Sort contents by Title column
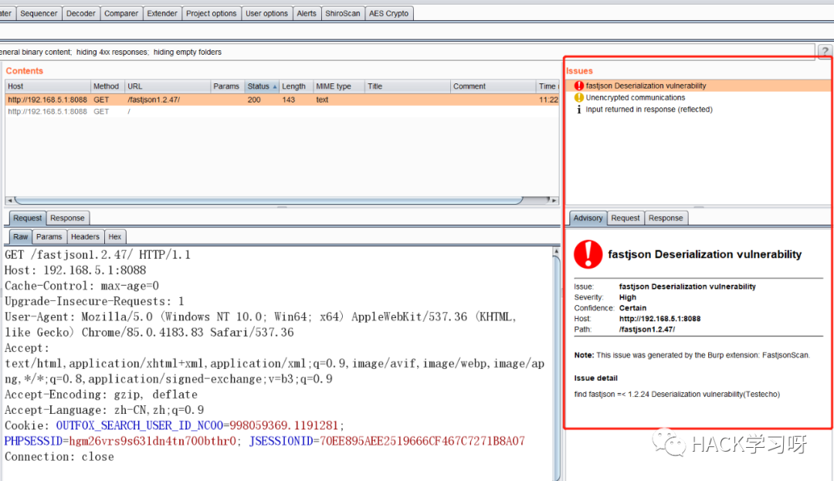834x481 pixels. pyautogui.click(x=408, y=86)
